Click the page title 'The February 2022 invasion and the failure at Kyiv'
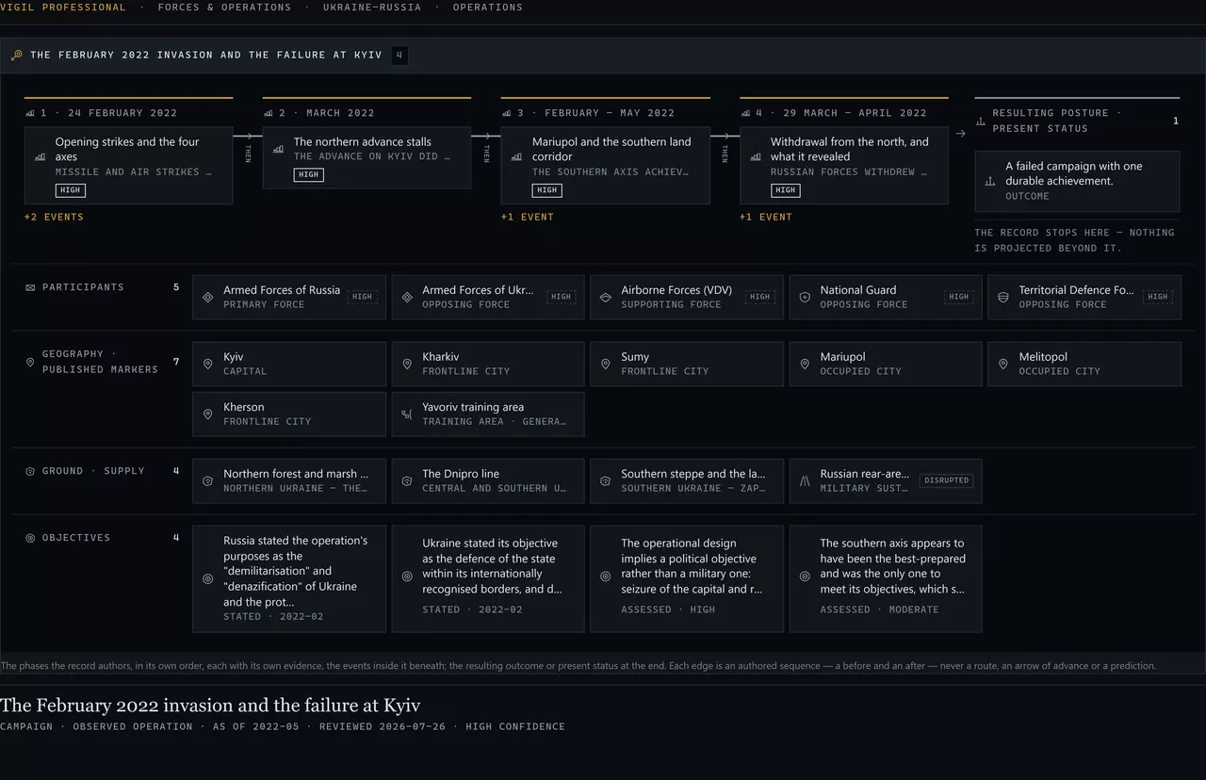The height and width of the screenshot is (780, 1206). [210, 706]
